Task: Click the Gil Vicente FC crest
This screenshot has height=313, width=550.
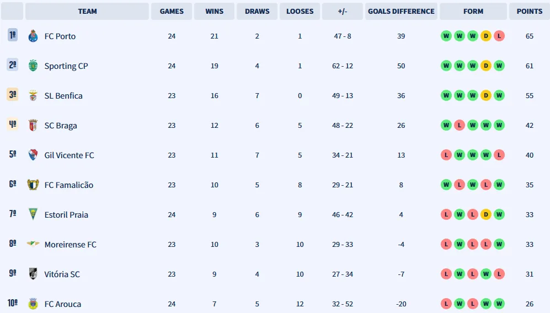Action: click(33, 155)
